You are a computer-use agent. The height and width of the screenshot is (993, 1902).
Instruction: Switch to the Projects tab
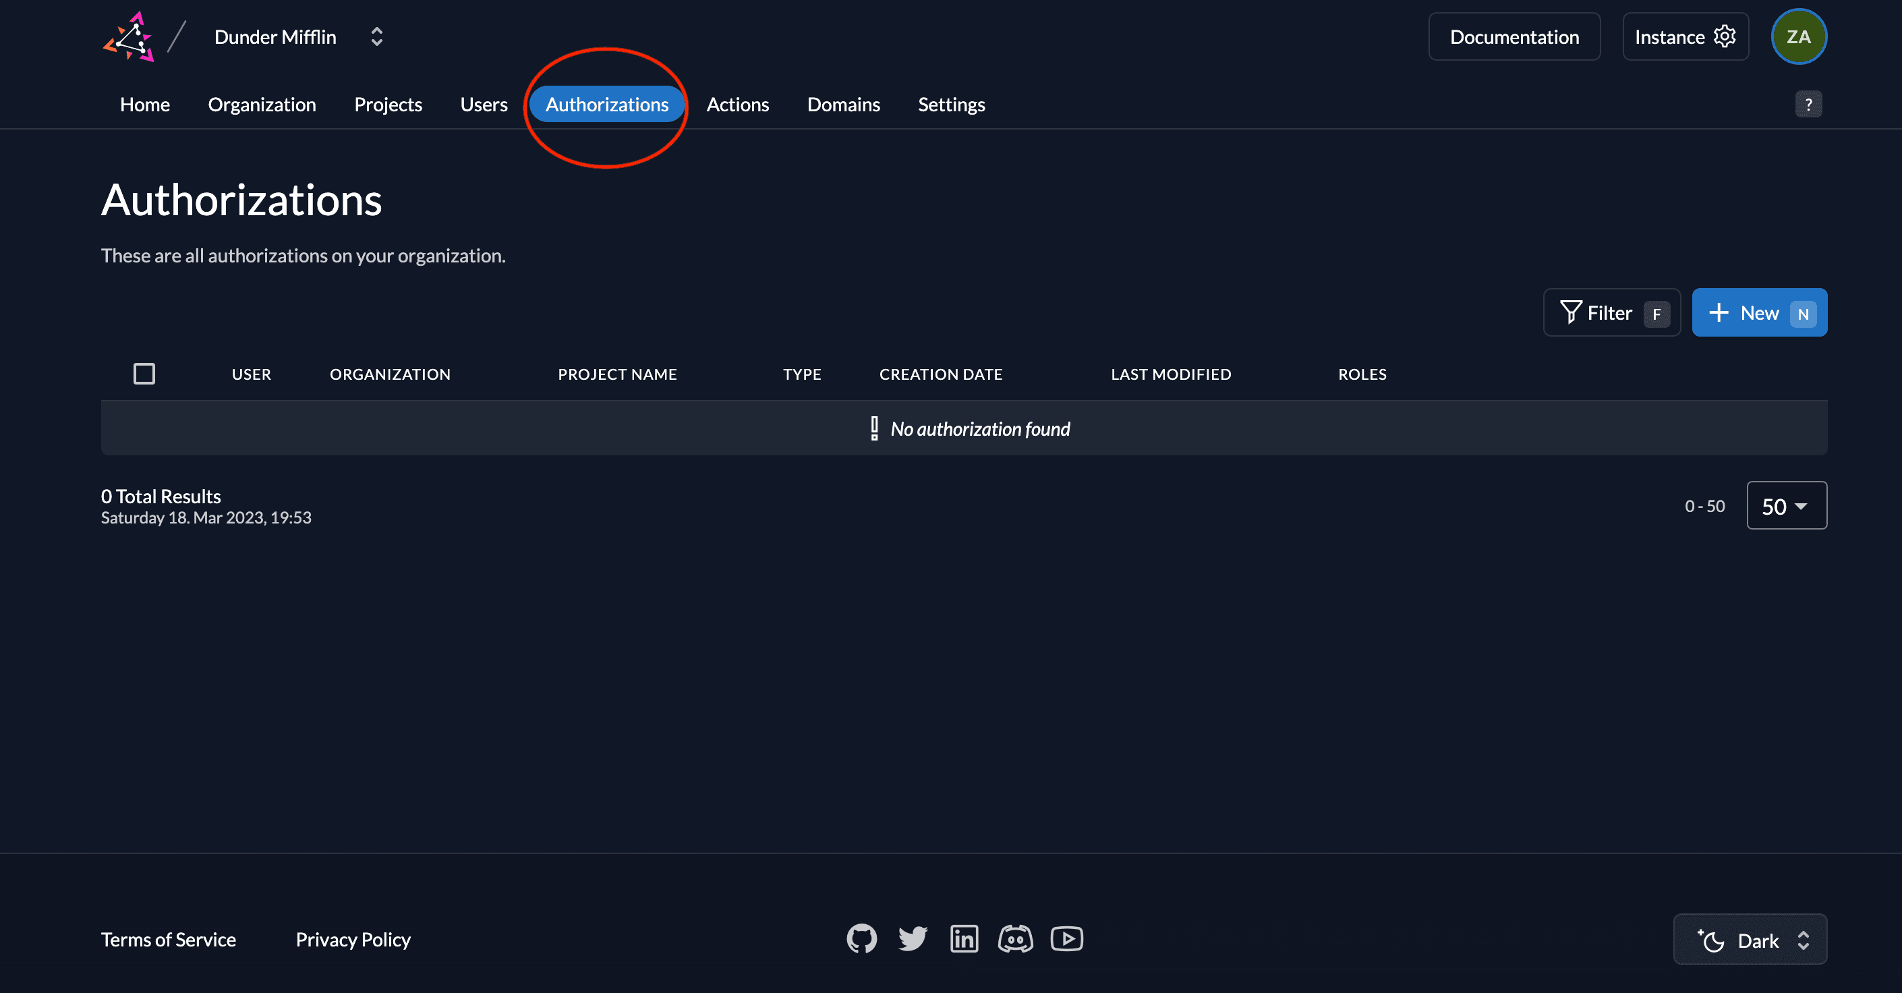pos(388,105)
